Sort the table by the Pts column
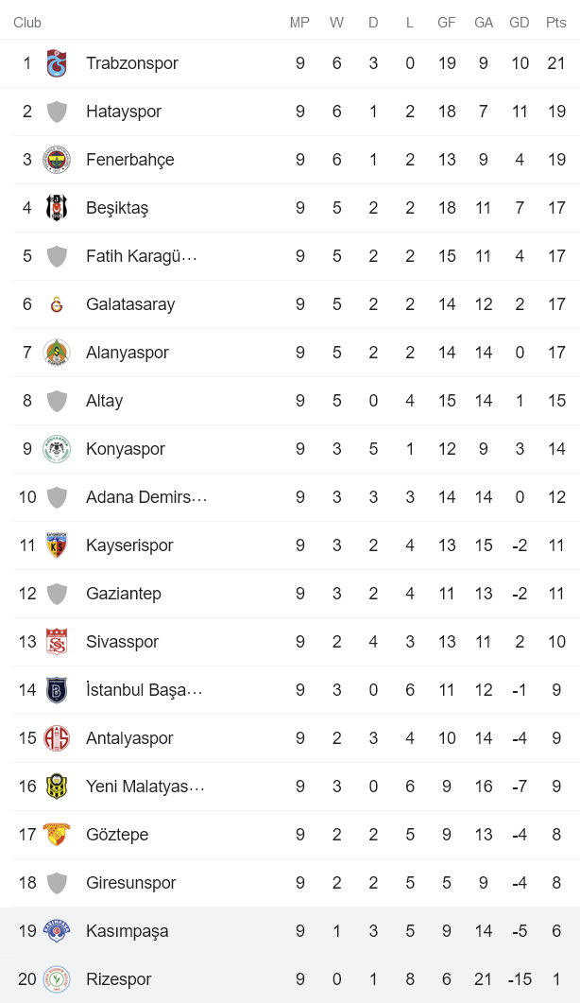 pyautogui.click(x=555, y=22)
